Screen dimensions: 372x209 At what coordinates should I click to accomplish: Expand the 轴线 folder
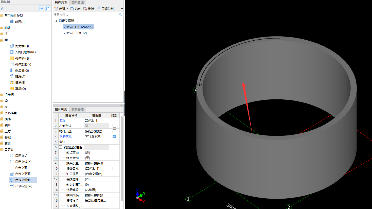2,28
